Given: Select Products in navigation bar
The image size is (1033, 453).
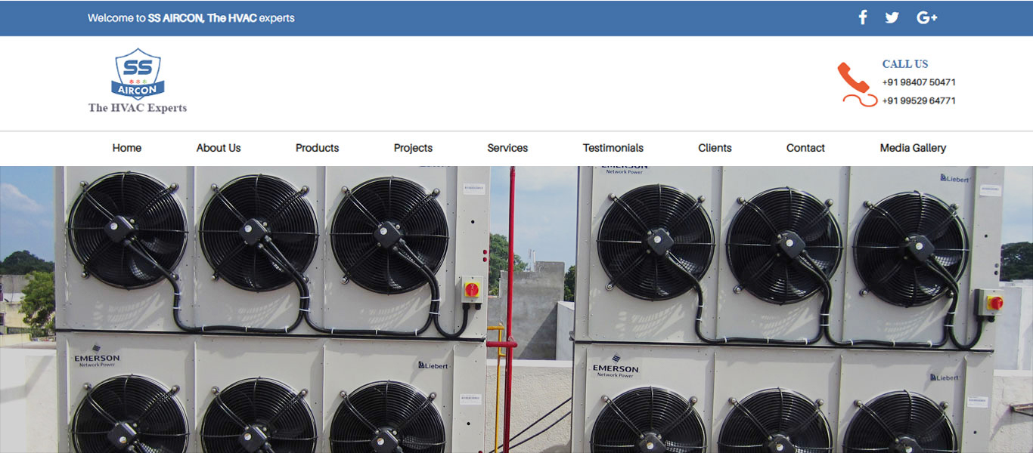Looking at the screenshot, I should [317, 148].
